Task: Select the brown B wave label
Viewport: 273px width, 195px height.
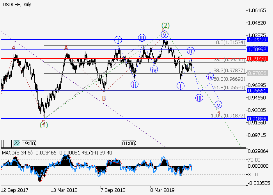Action: point(104,98)
